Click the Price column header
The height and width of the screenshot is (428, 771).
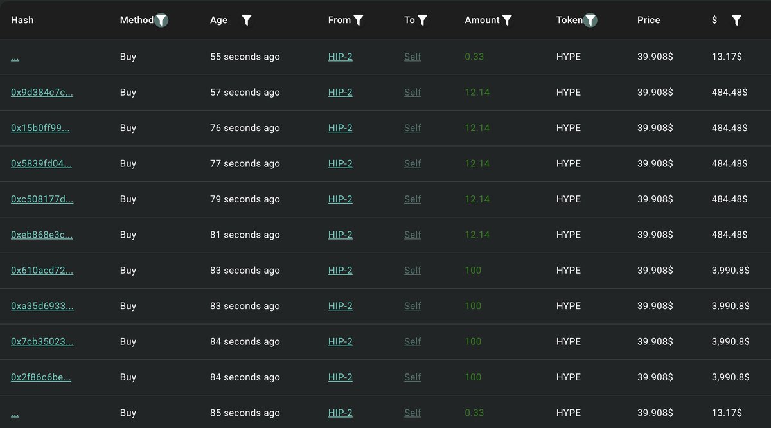click(x=648, y=20)
